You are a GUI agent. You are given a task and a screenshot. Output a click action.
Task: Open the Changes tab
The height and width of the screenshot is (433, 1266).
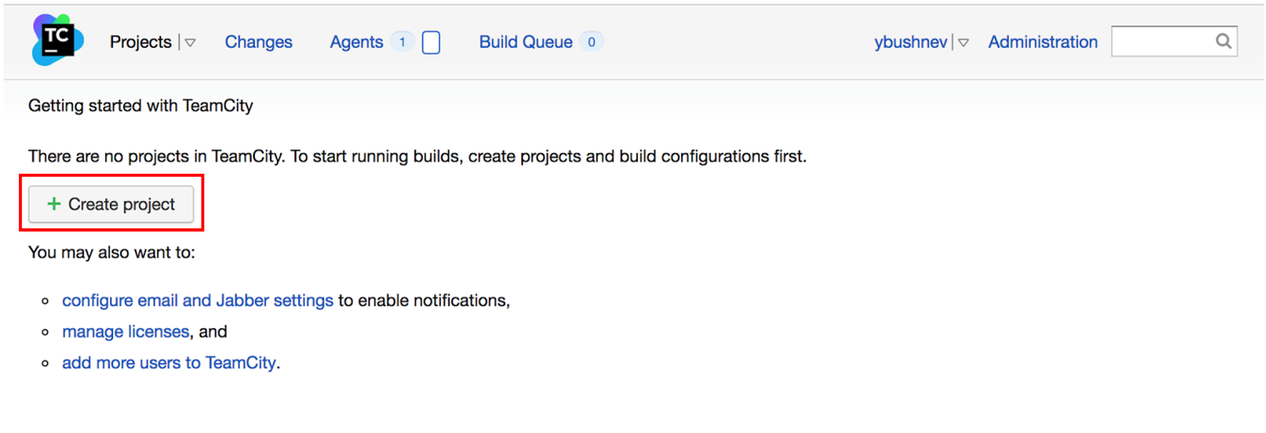(x=259, y=42)
